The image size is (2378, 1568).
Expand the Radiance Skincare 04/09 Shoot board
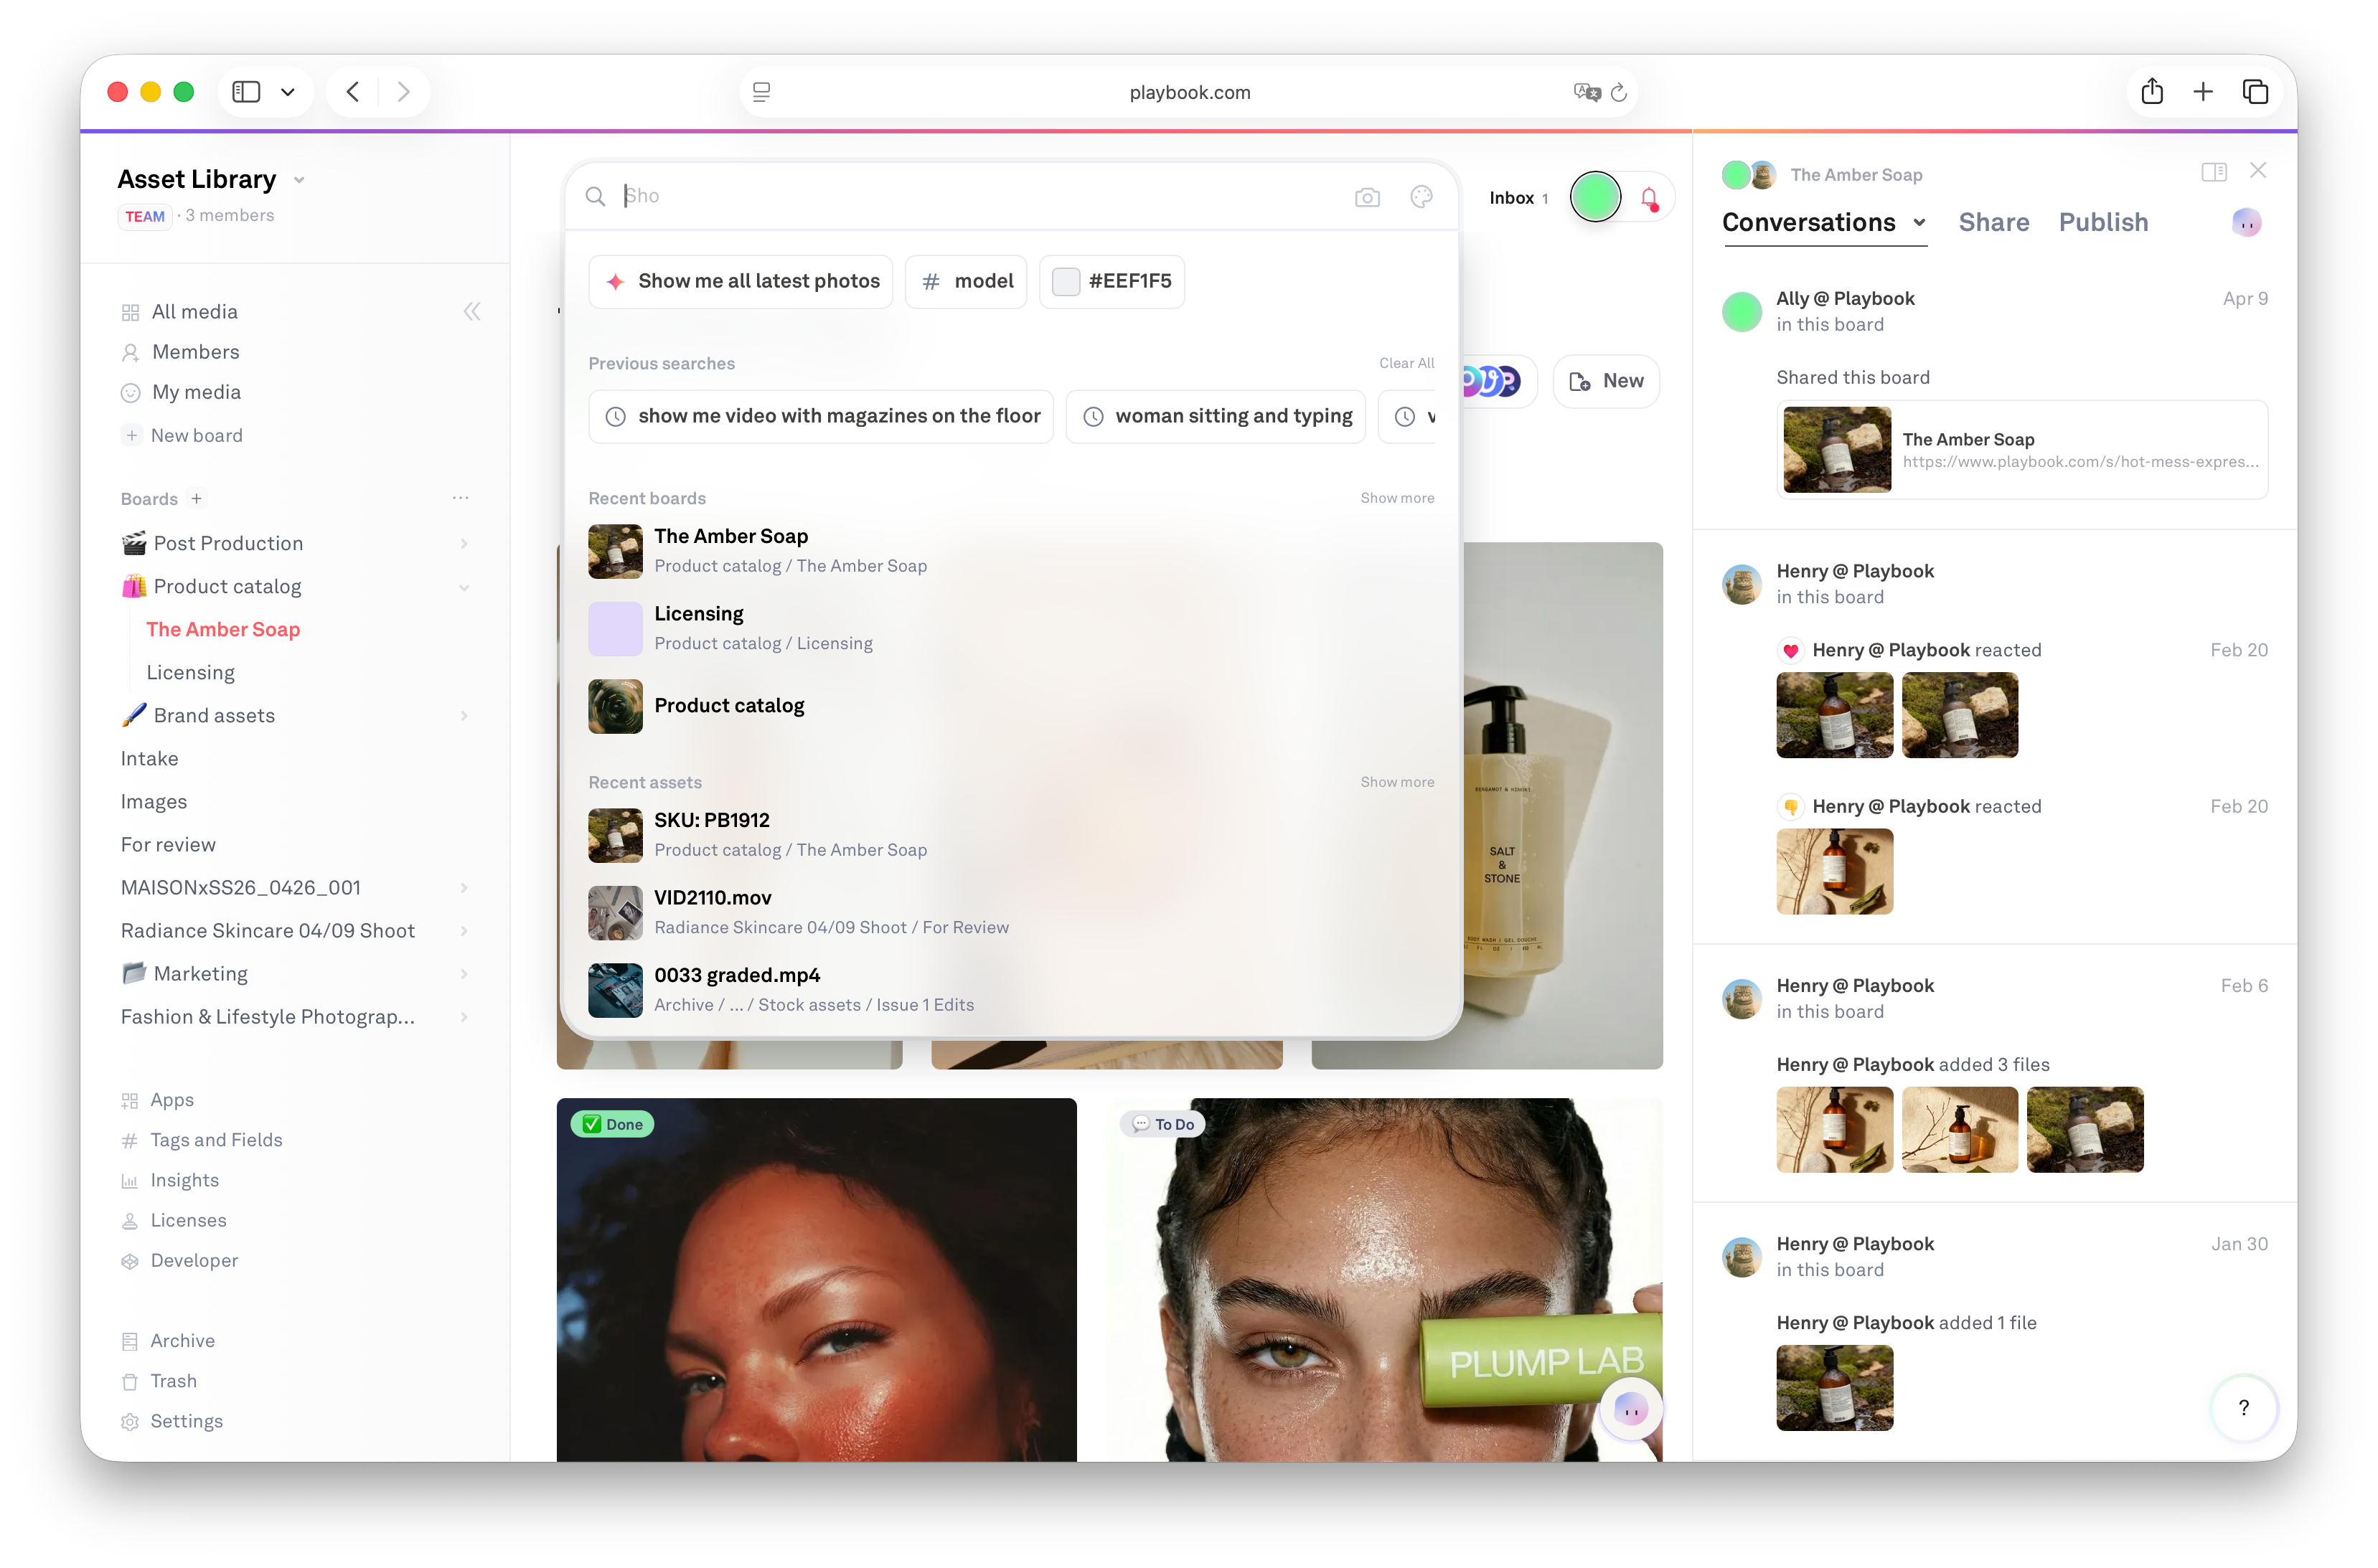464,931
